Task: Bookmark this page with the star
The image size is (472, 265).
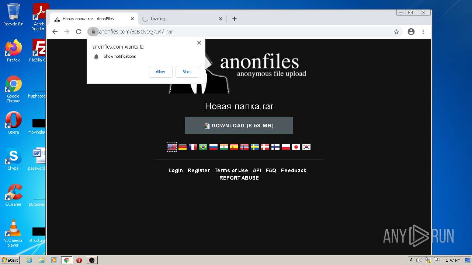Action: point(396,32)
